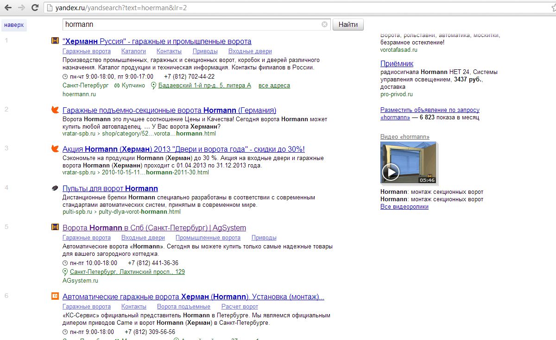Click the map pin icon beside Лахтинский просп. address
This screenshot has width=556, height=340.
(x=65, y=272)
